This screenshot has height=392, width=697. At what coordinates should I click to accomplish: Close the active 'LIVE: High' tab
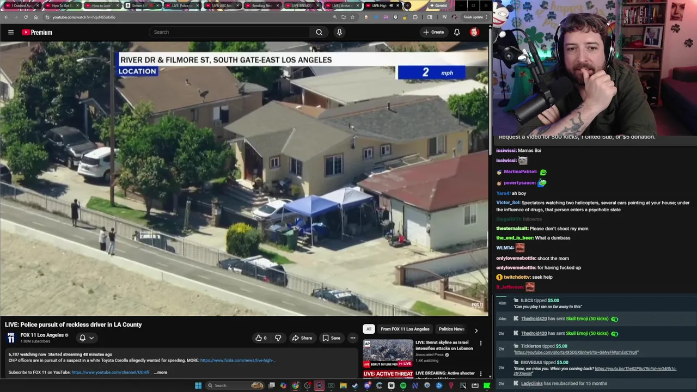tap(398, 5)
